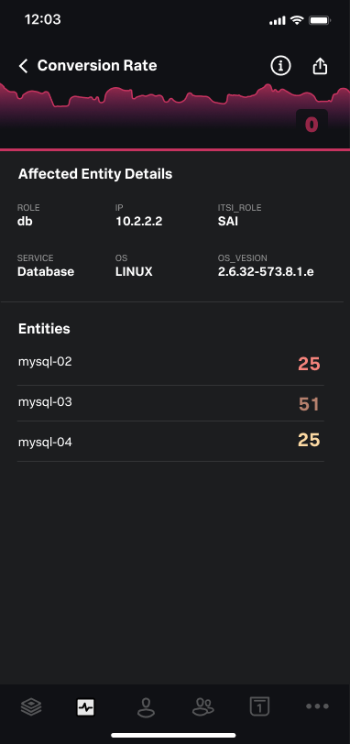
Task: Tap the share export icon
Action: pos(320,66)
